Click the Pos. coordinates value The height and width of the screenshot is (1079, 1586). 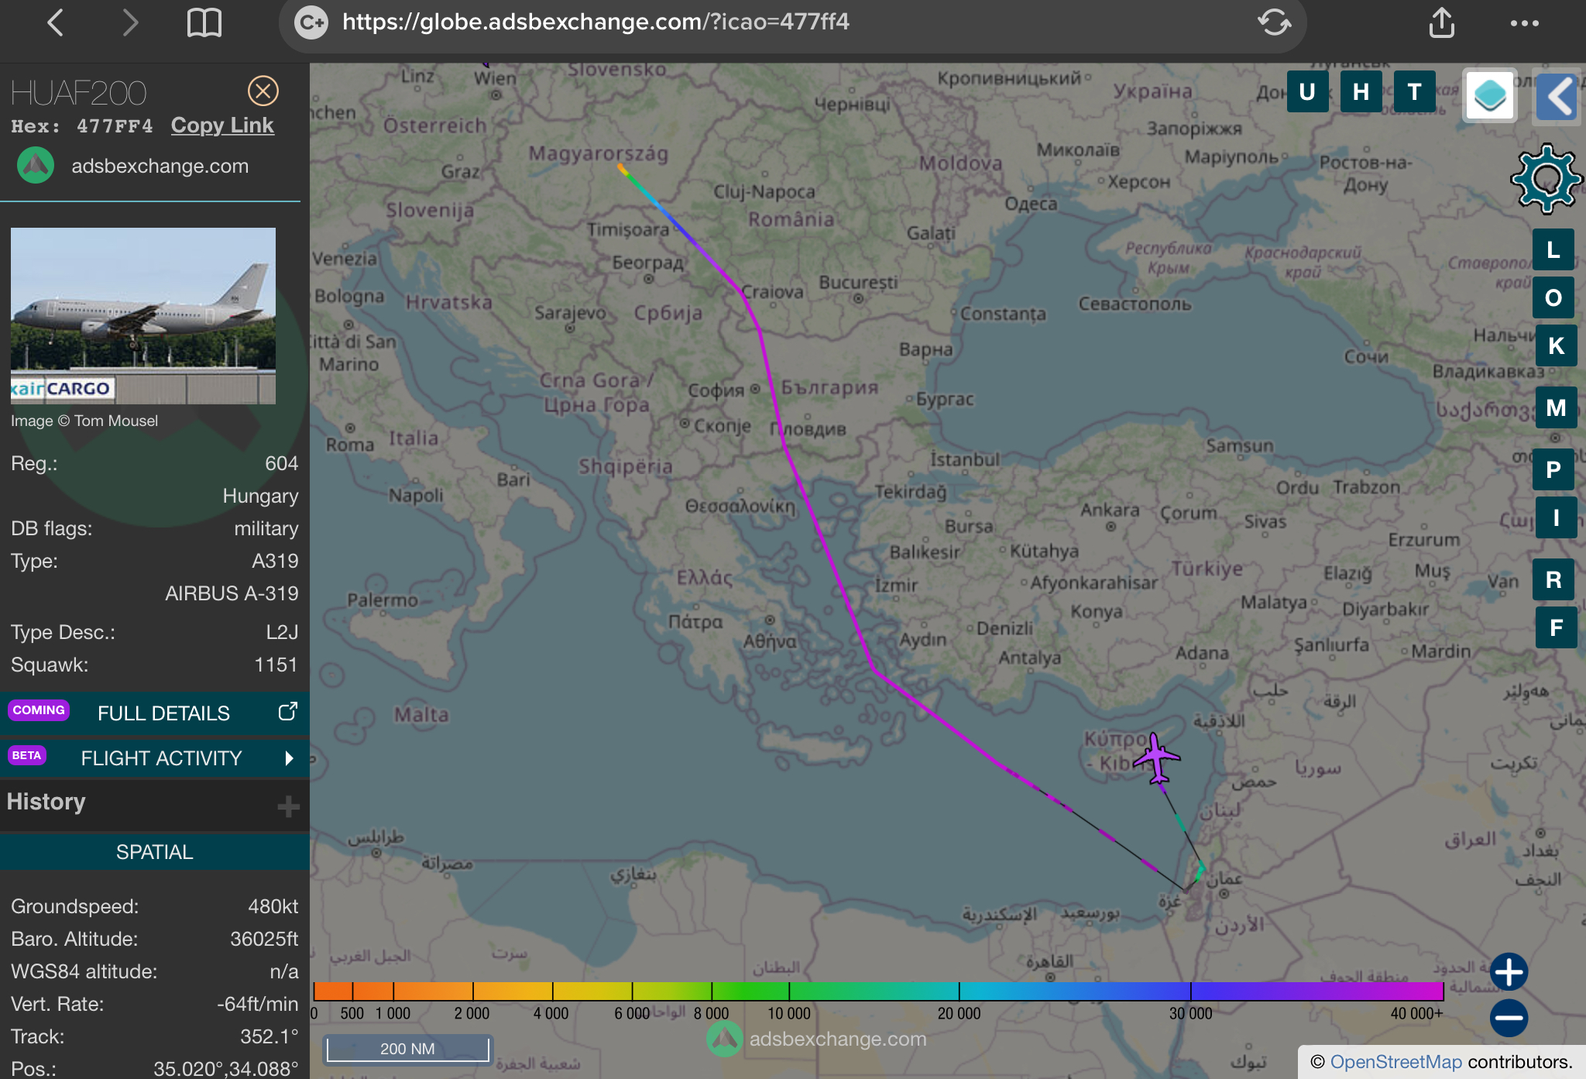[x=225, y=1069]
